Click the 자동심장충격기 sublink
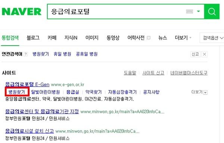This screenshot has width=224, height=143. click(122, 92)
